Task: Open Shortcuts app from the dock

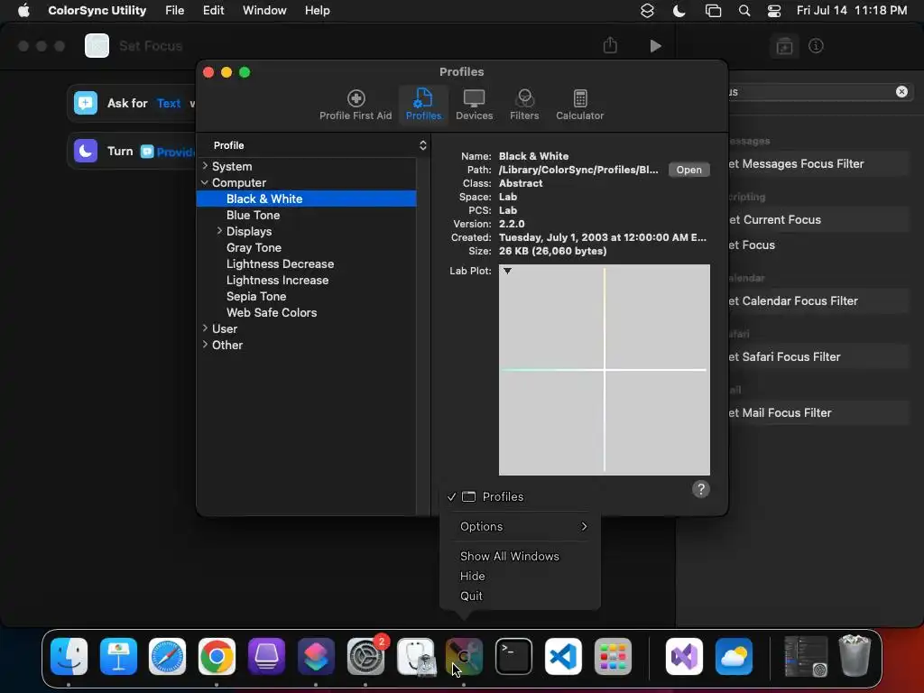Action: (x=316, y=656)
